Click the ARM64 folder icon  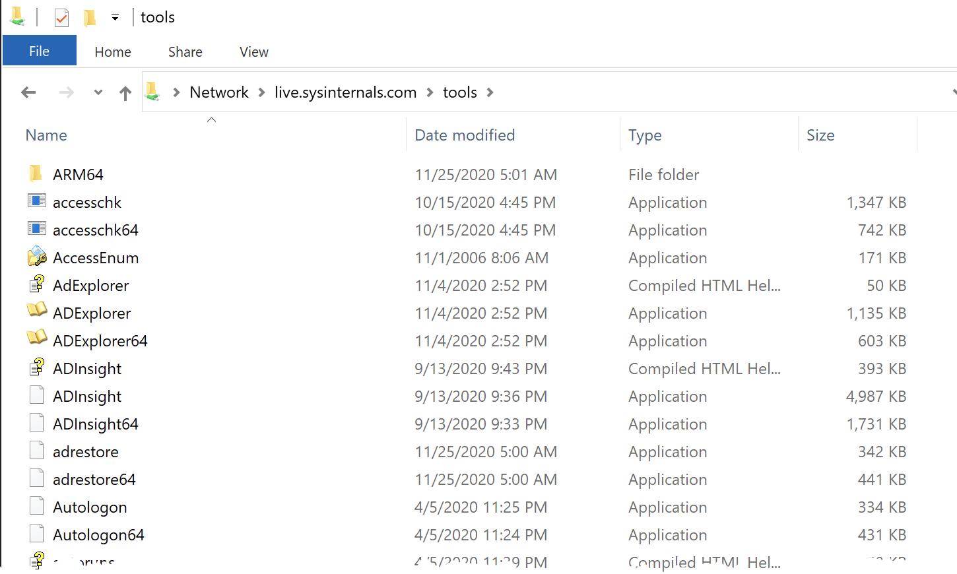[36, 174]
